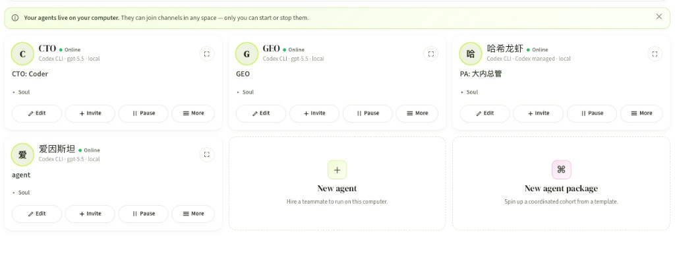Click the CTO agent name

point(47,49)
